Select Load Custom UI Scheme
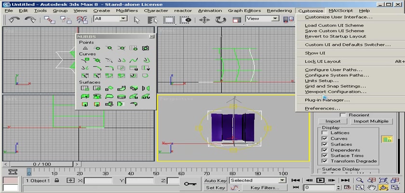The width and height of the screenshot is (405, 193). coord(334,25)
